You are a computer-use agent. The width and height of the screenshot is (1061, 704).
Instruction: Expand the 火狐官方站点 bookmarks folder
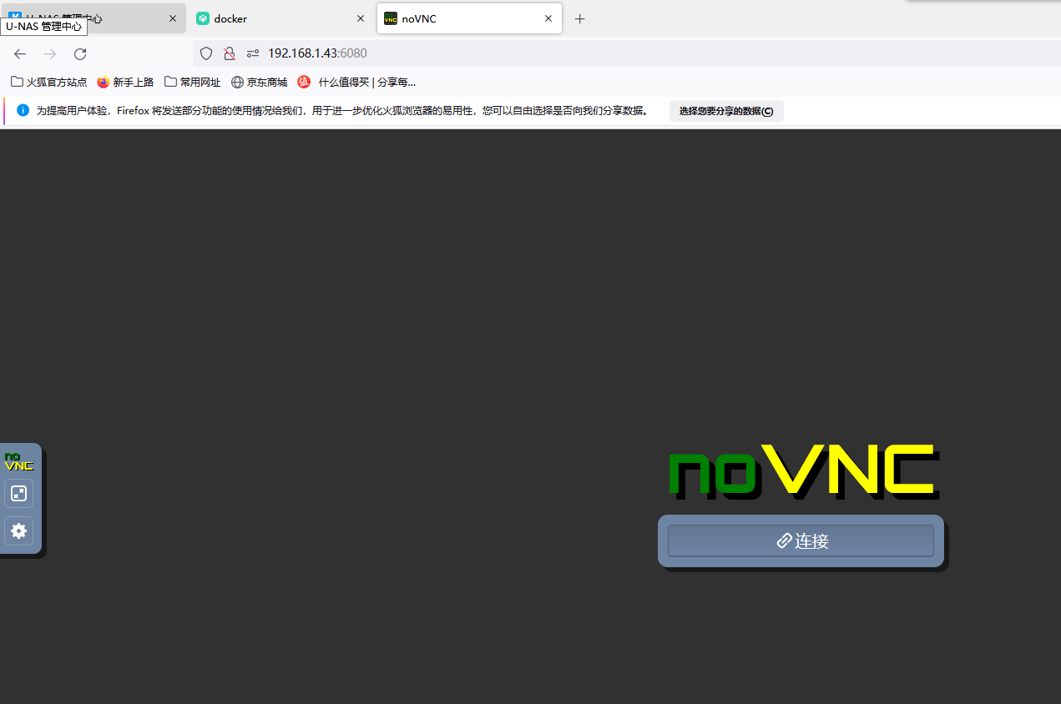(x=49, y=82)
